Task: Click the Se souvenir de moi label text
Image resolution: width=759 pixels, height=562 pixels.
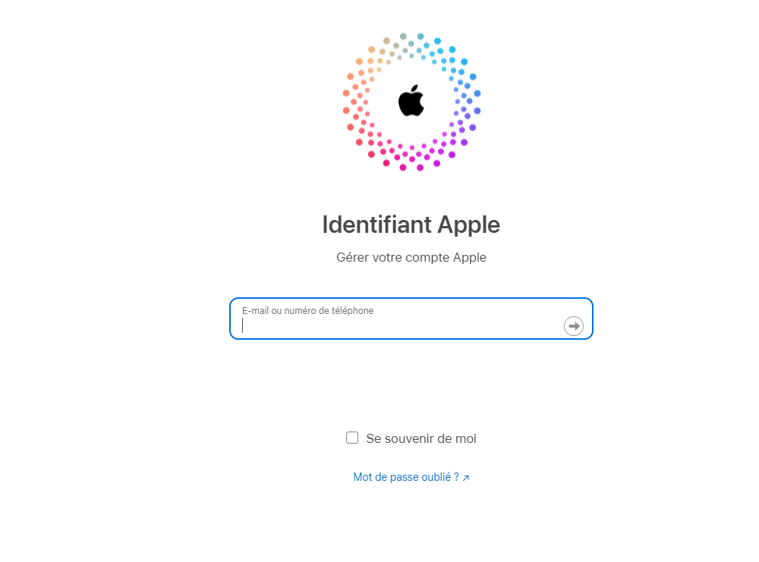Action: 420,438
